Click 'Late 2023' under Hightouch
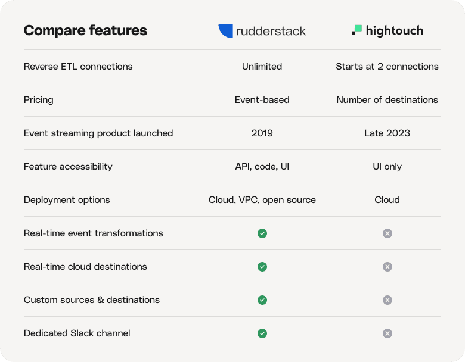The height and width of the screenshot is (362, 465). 387,133
